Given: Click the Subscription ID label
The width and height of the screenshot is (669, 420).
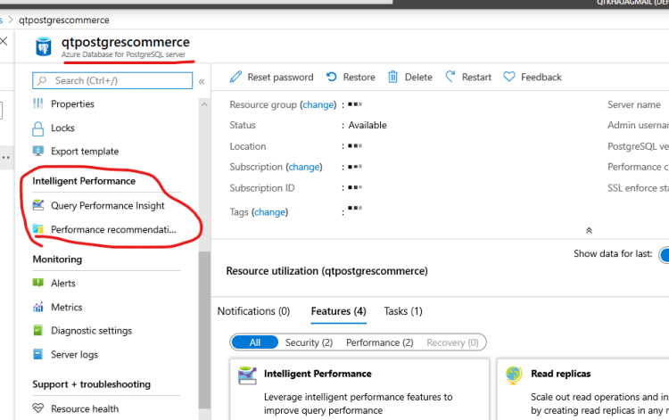Looking at the screenshot, I should pyautogui.click(x=262, y=188).
